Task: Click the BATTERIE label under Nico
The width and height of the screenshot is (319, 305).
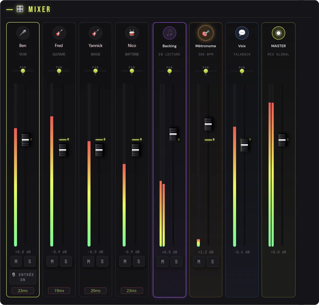Action: (x=132, y=54)
